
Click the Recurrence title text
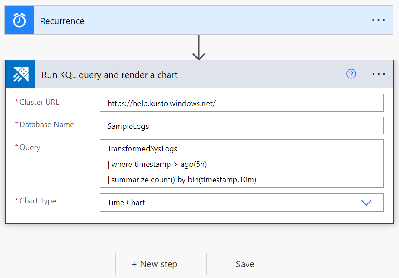point(62,20)
